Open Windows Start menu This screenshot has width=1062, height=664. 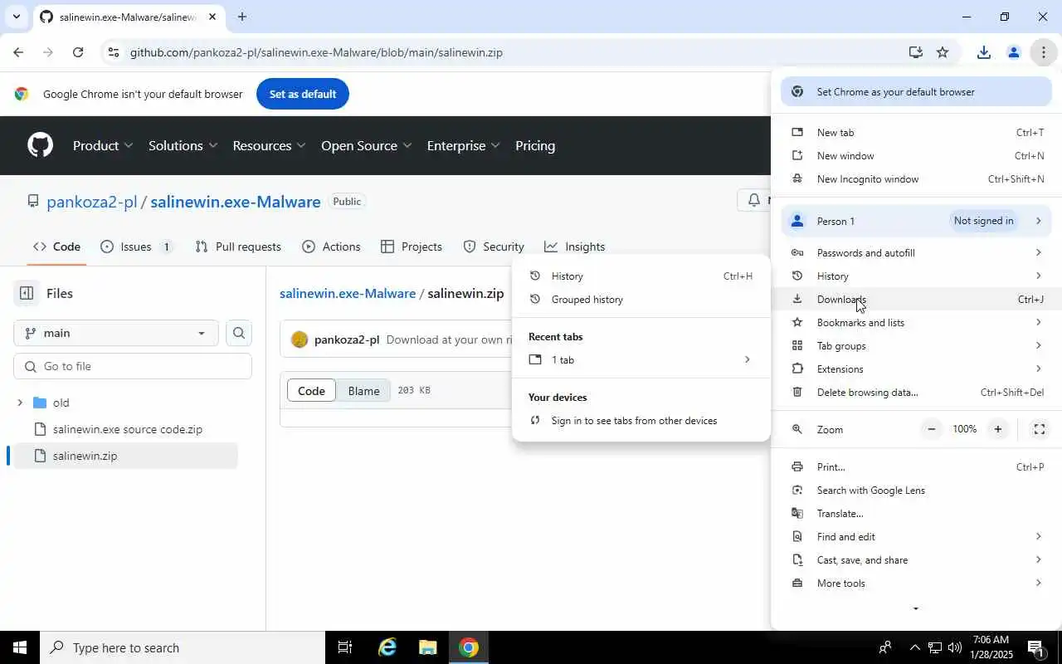click(20, 647)
